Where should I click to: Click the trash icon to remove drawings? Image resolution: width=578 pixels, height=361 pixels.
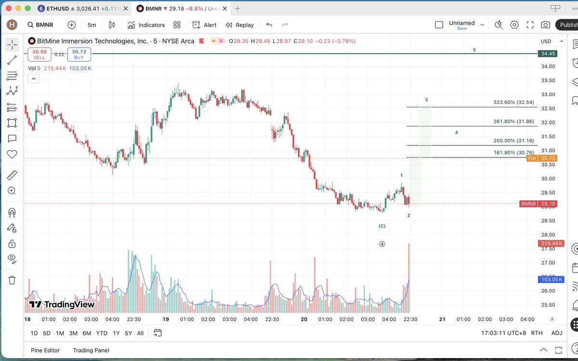tap(12, 280)
